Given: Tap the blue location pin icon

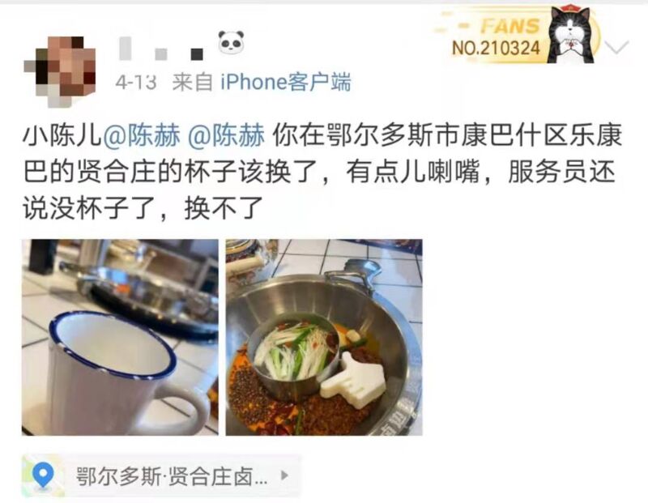Looking at the screenshot, I should tap(43, 475).
